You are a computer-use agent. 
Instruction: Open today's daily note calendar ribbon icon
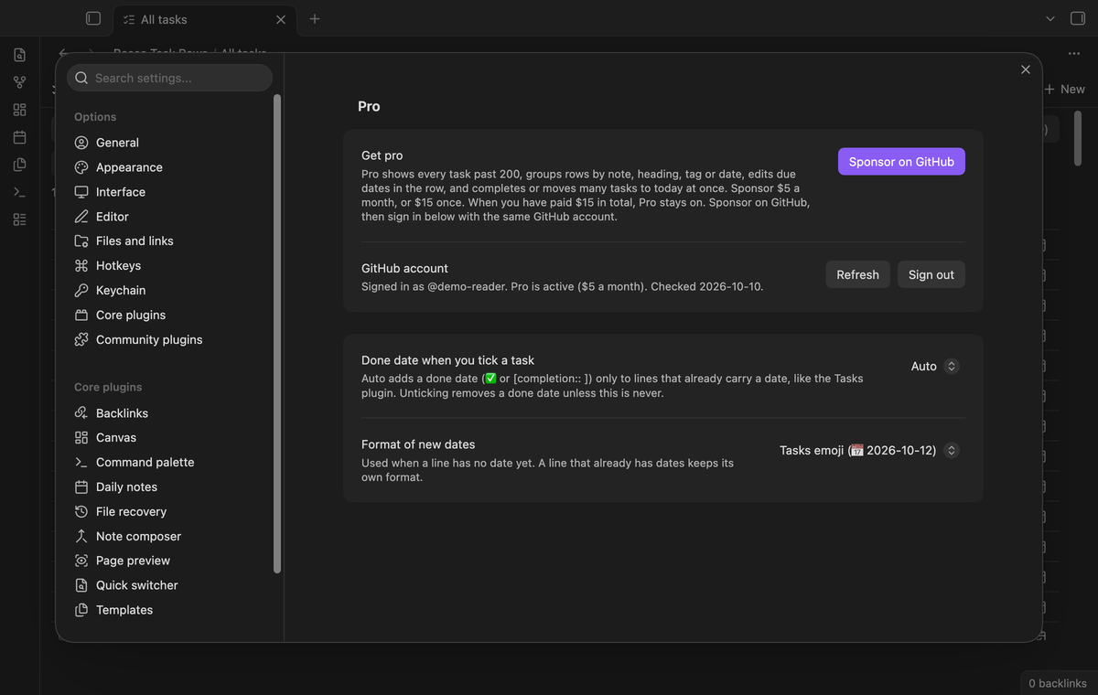[19, 137]
